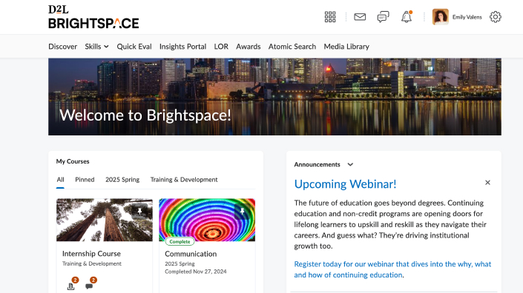Unpin the Internship Course pin icon
Viewport: 523px width, 293px height.
pyautogui.click(x=139, y=211)
